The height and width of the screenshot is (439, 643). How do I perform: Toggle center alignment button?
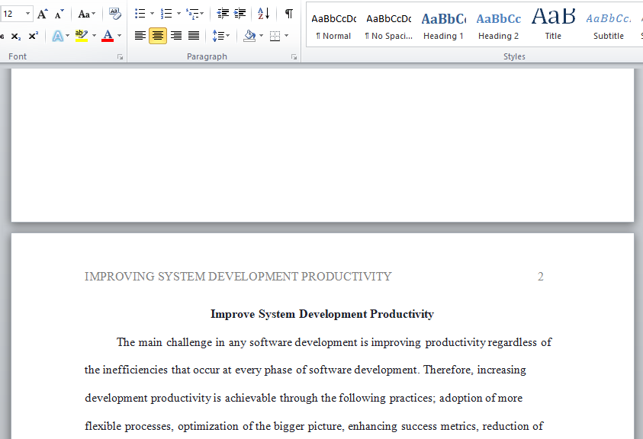click(158, 36)
